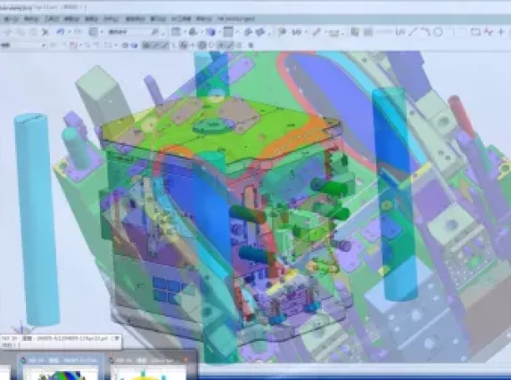Expand dropdown arrow beside blue cube render icon
This screenshot has width=511, height=380.
(x=219, y=32)
